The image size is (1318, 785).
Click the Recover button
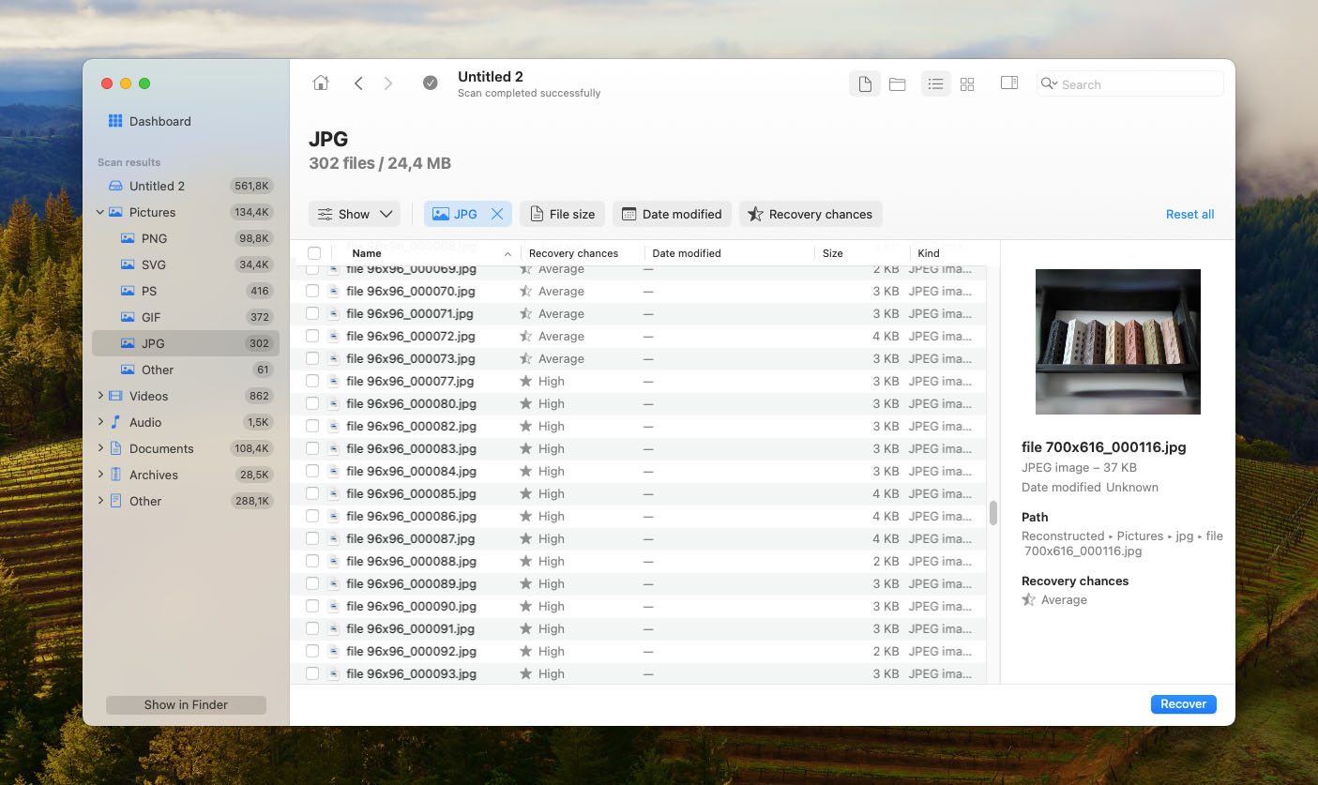pos(1183,703)
